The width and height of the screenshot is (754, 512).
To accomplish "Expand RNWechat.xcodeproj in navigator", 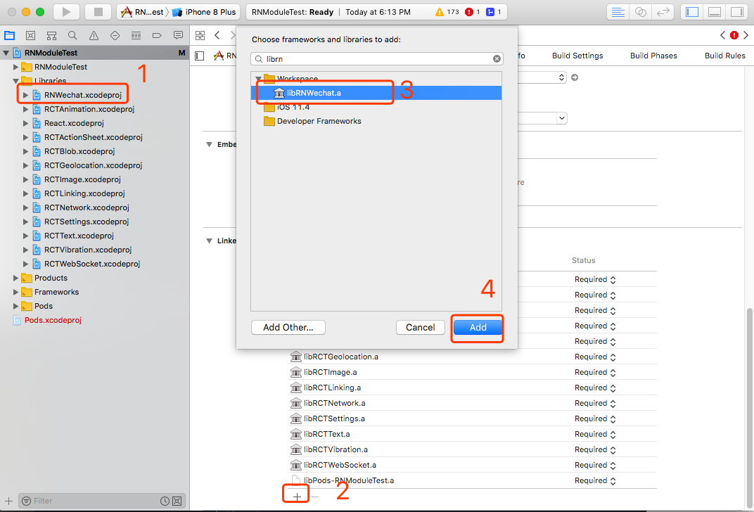I will pyautogui.click(x=25, y=95).
